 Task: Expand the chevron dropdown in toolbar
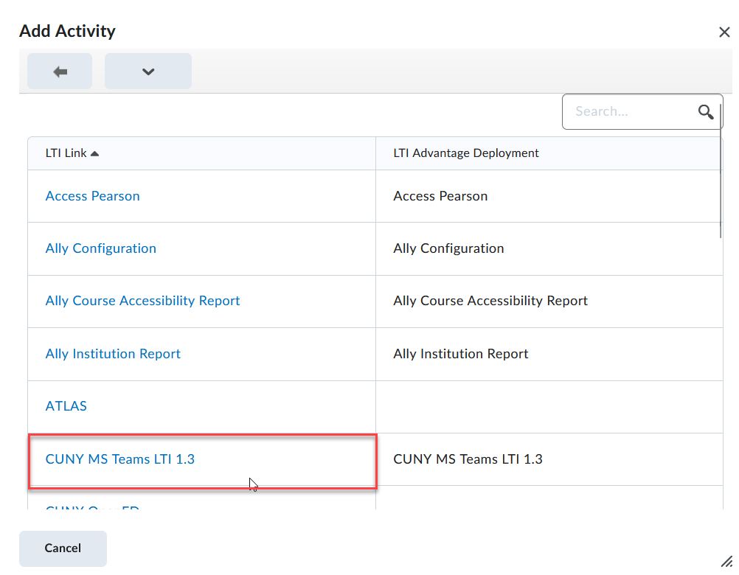point(148,72)
